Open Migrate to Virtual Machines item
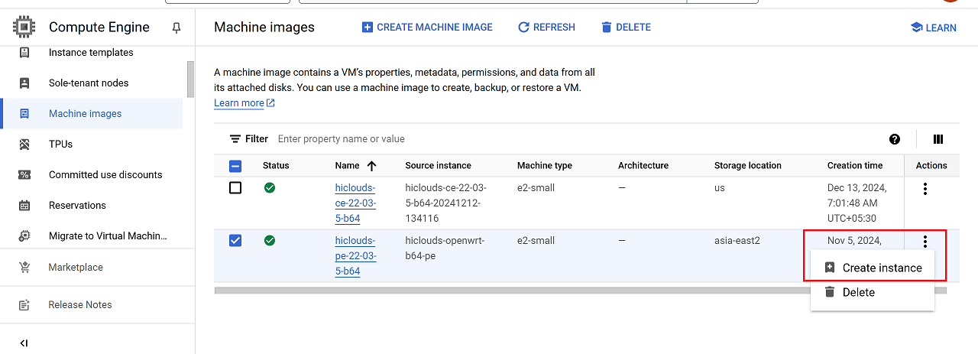This screenshot has width=978, height=354. tap(108, 236)
